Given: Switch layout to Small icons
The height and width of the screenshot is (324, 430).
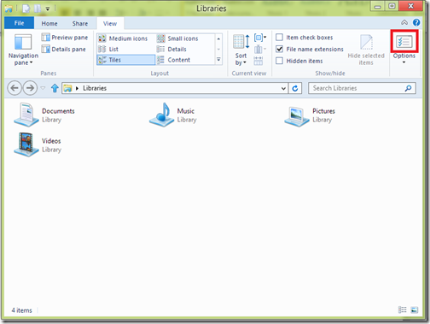Looking at the screenshot, I should coord(177,38).
